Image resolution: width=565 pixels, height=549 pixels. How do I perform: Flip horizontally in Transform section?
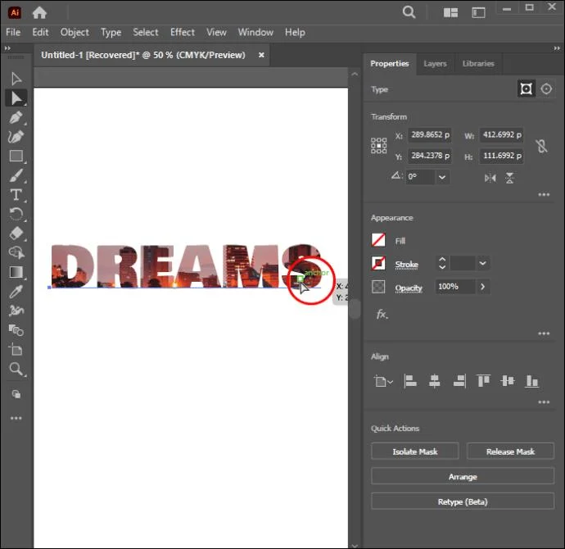point(490,178)
